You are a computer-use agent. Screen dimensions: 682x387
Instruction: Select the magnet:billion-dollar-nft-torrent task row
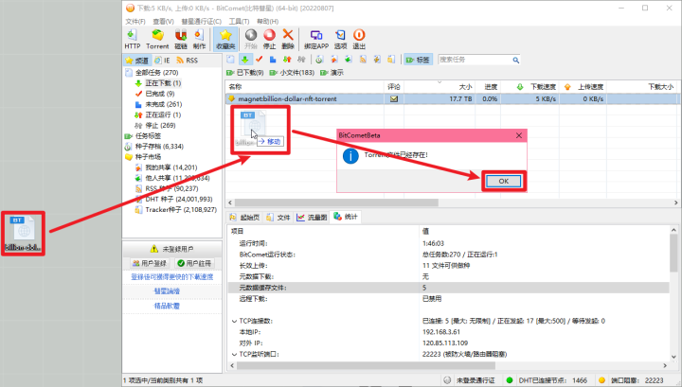tap(453, 98)
